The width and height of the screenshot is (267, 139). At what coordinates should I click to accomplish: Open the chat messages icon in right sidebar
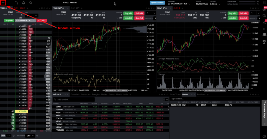point(264,16)
